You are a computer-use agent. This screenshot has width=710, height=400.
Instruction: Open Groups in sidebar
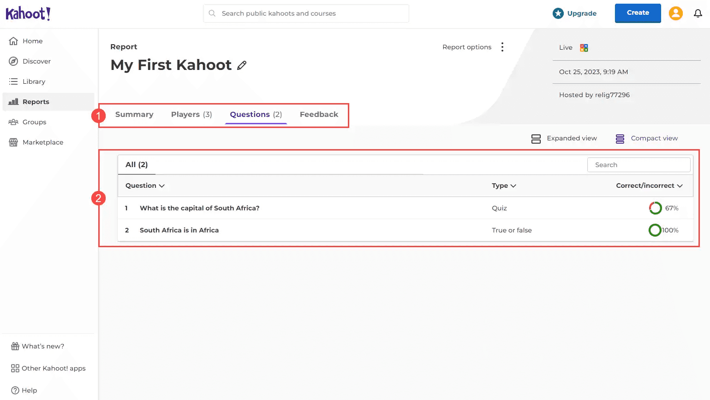[x=48, y=122]
